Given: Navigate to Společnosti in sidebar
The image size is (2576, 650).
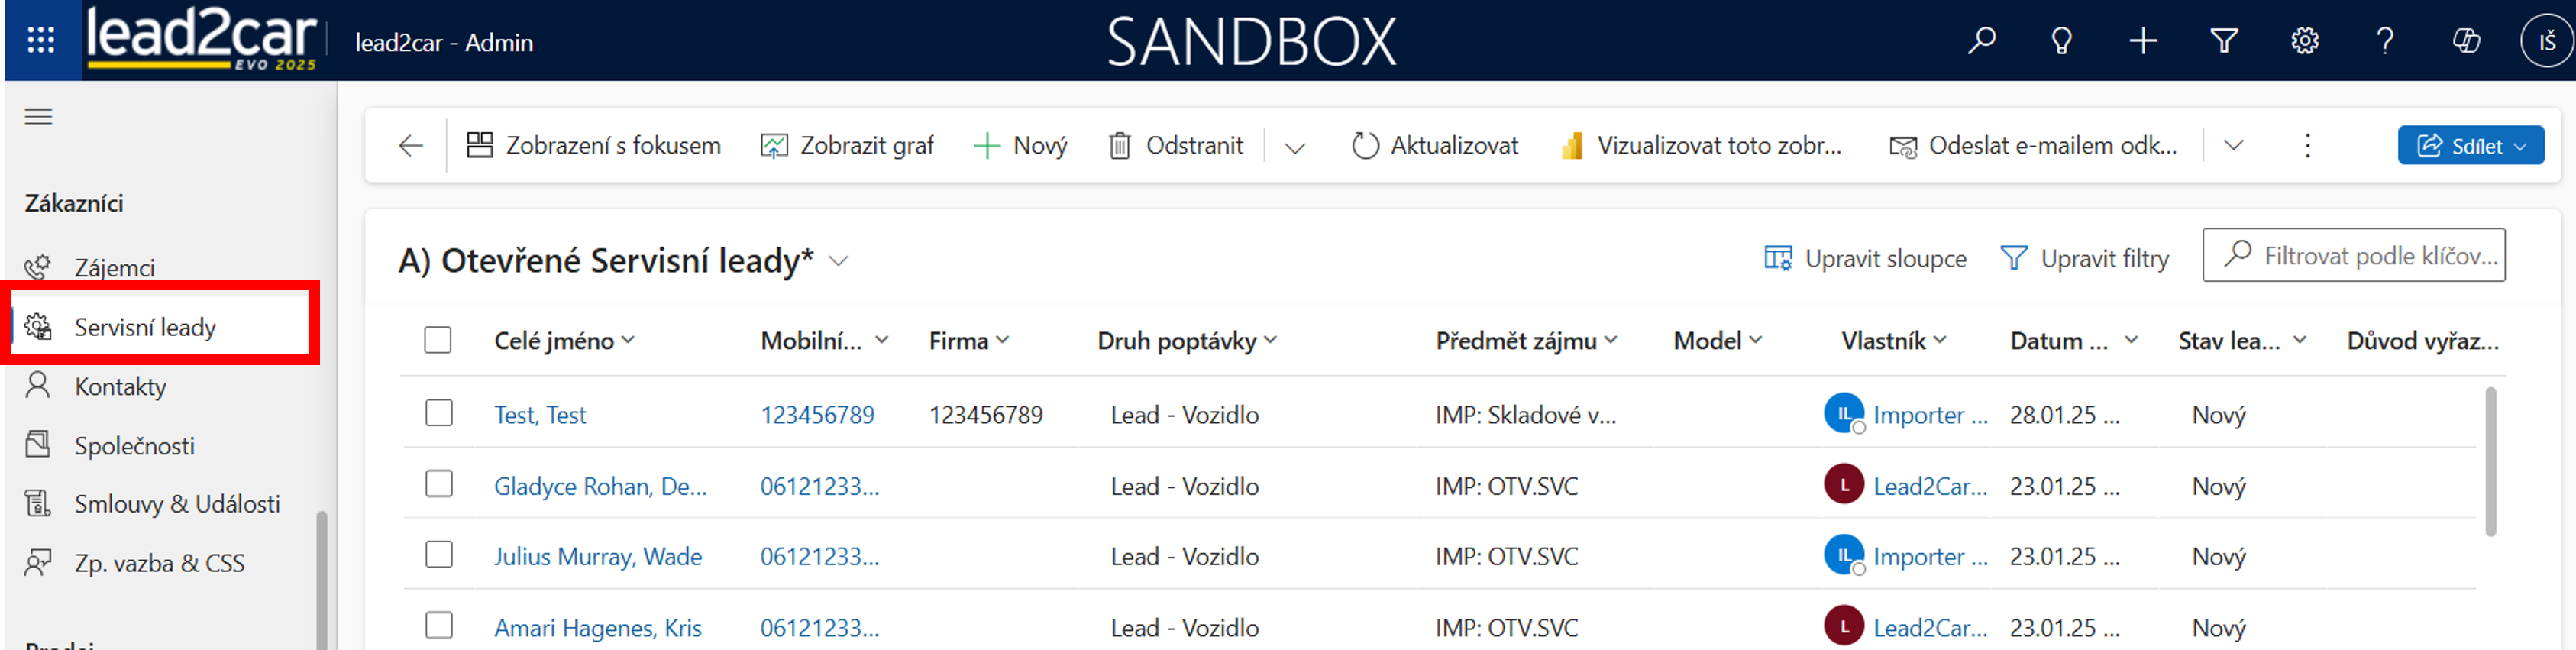Looking at the screenshot, I should coord(134,445).
